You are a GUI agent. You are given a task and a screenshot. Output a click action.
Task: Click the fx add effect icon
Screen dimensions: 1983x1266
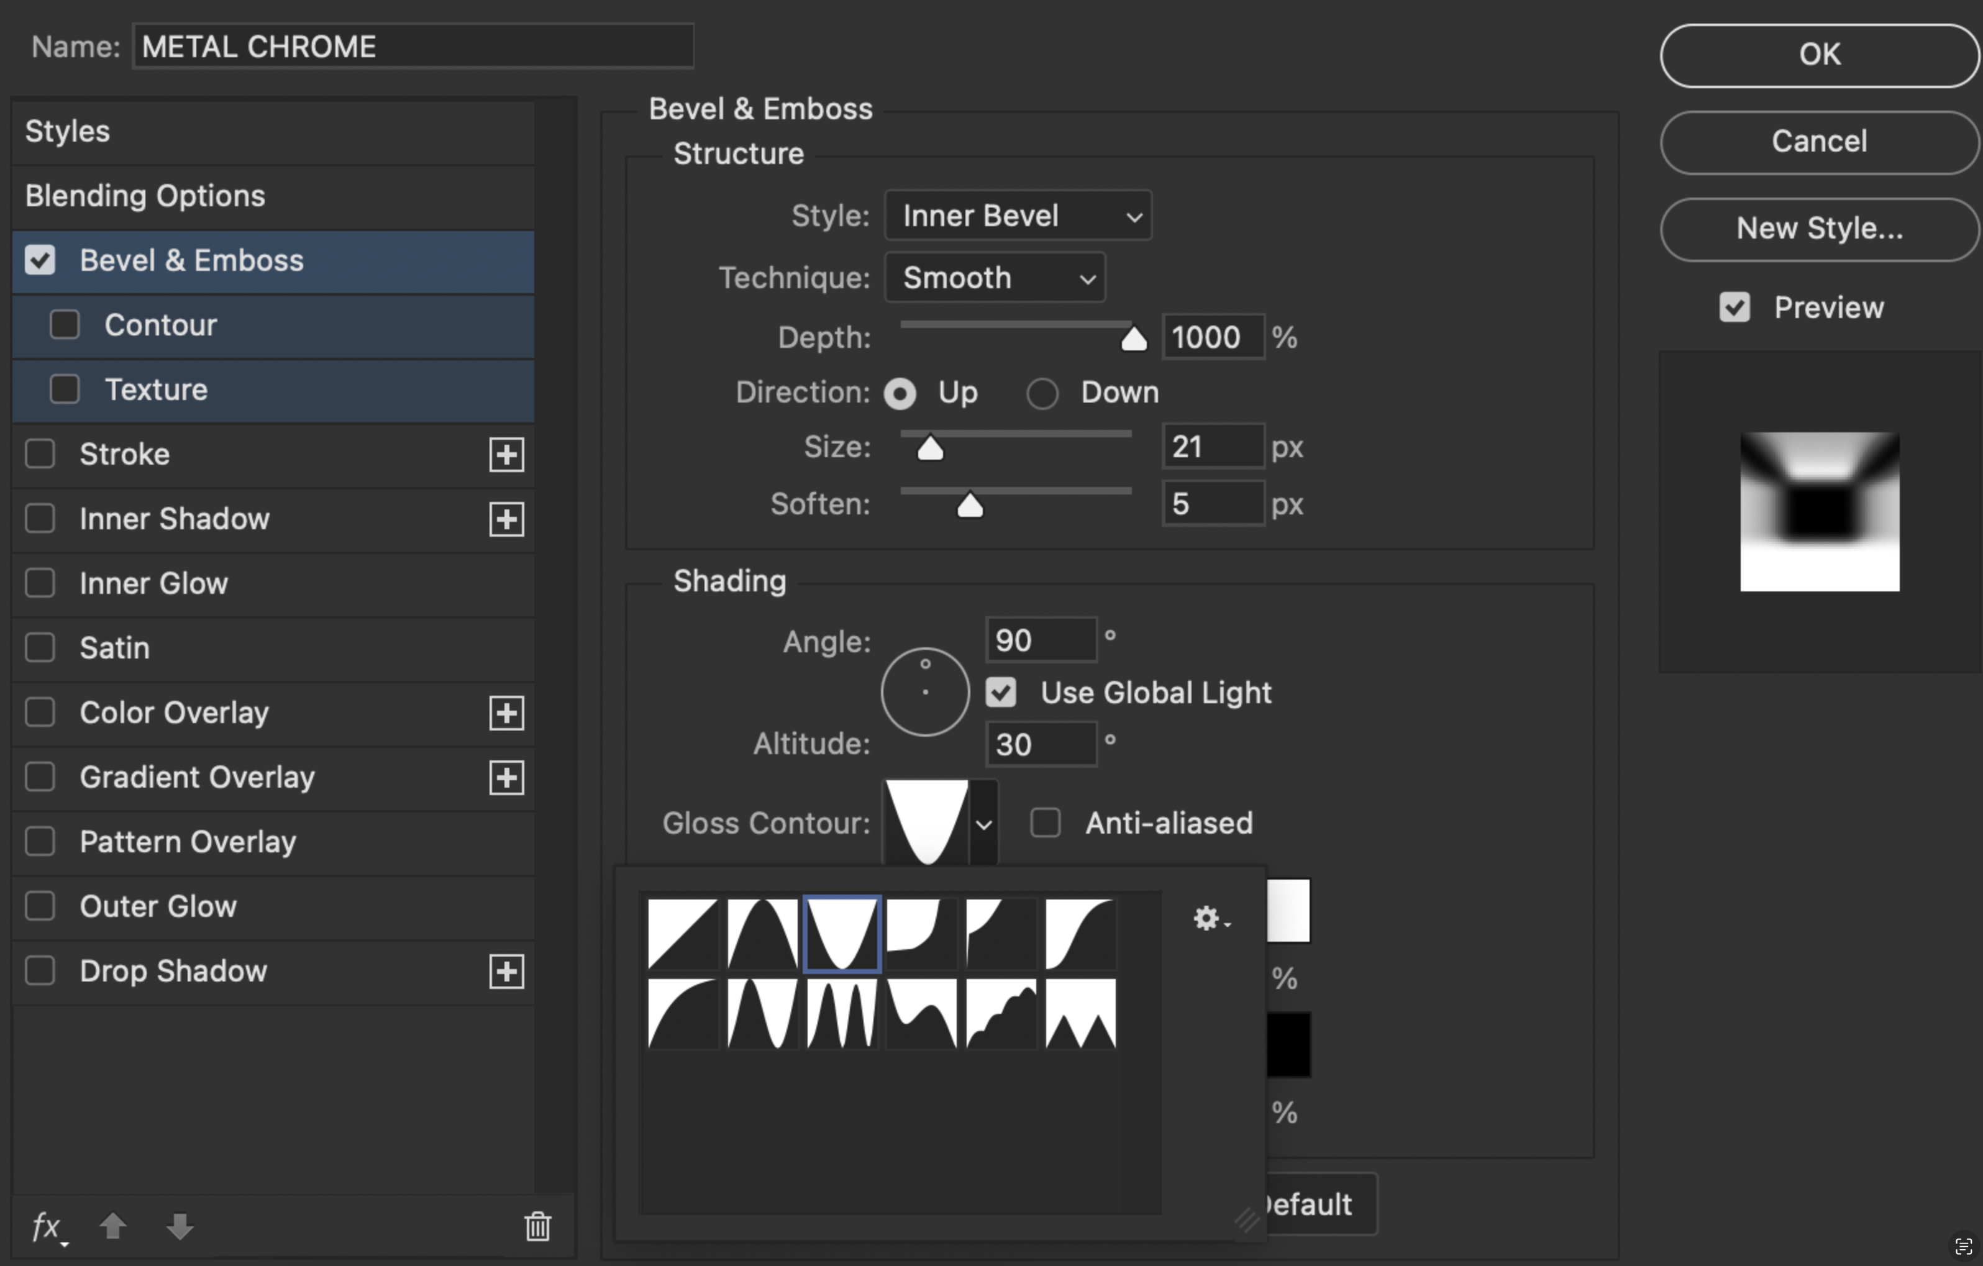click(x=48, y=1227)
